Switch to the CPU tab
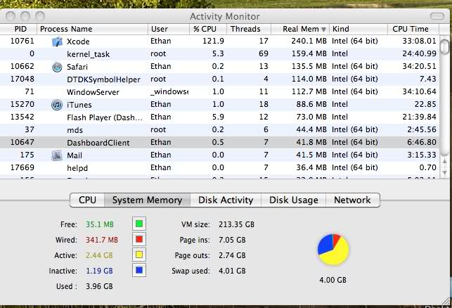This screenshot has width=452, height=308. tap(87, 200)
